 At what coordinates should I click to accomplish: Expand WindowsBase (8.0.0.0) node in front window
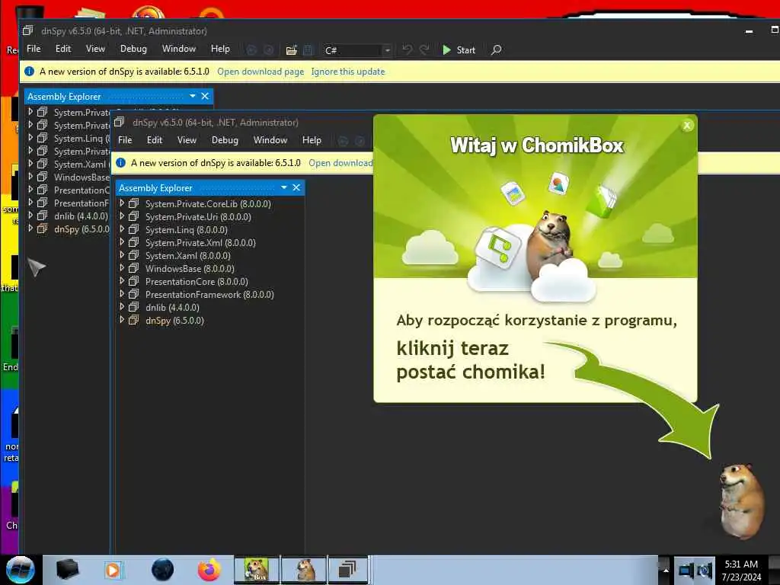point(121,267)
